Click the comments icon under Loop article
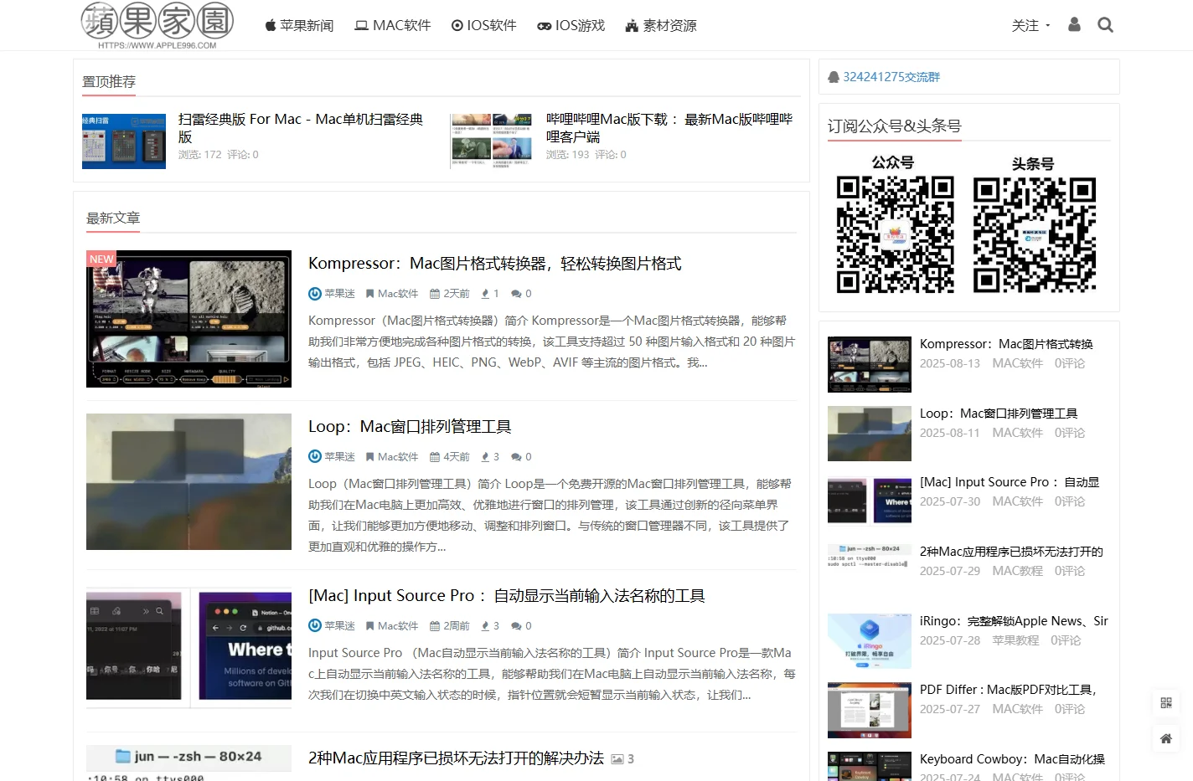This screenshot has width=1193, height=781. (x=516, y=457)
